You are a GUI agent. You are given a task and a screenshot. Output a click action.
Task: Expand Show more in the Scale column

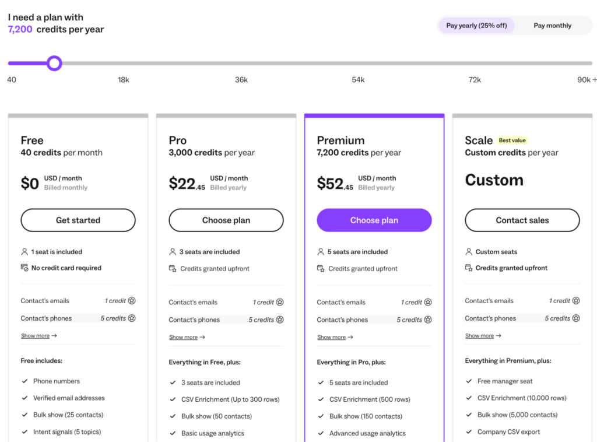(x=479, y=335)
